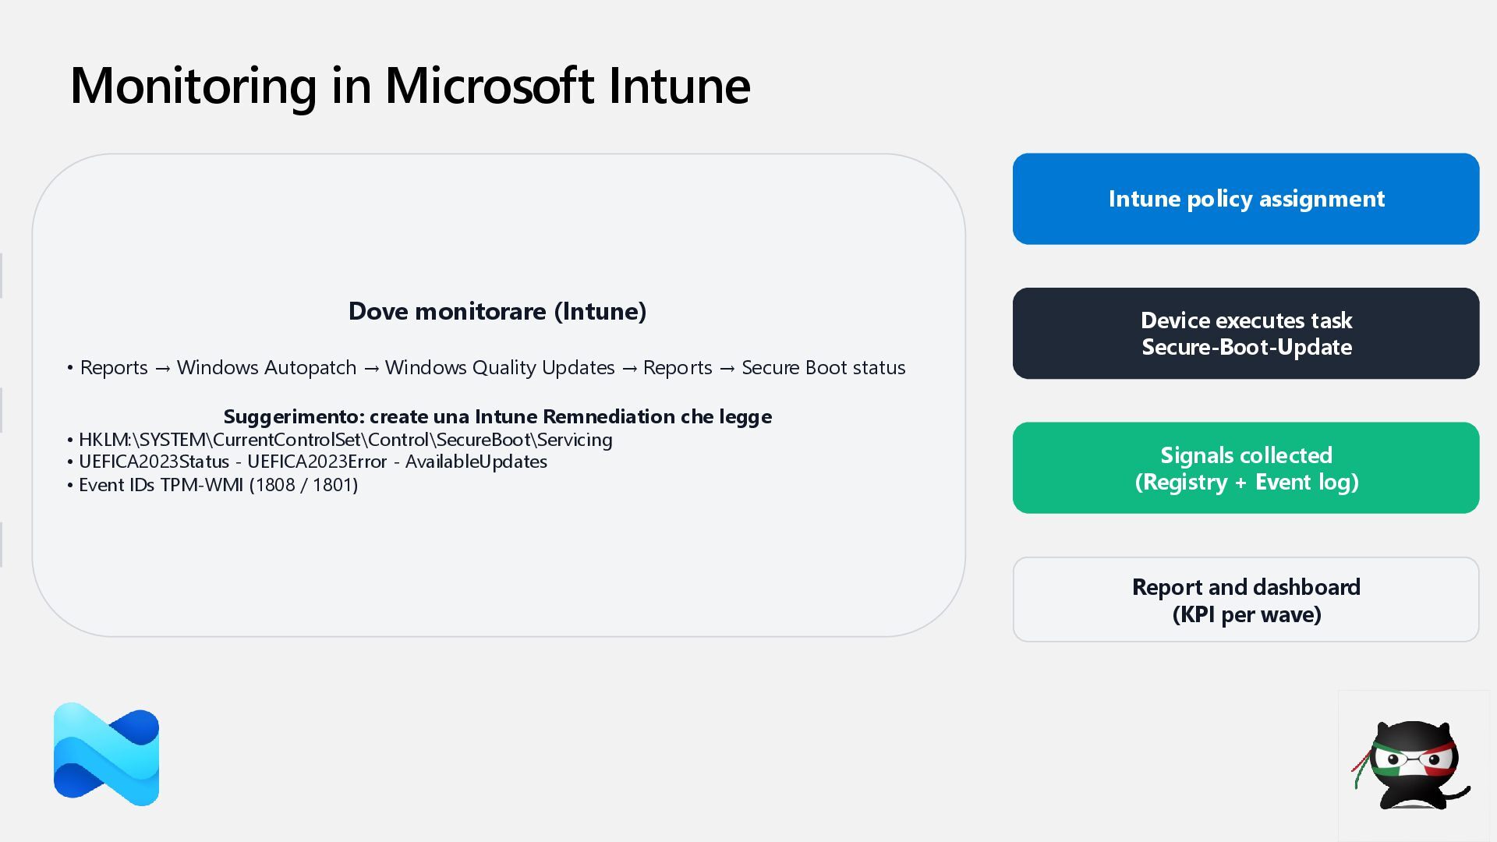1497x842 pixels.
Task: Click the Secure Boot status text
Action: (x=823, y=367)
